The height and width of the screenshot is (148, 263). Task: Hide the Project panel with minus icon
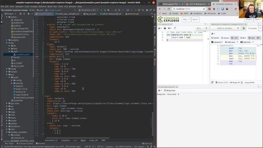[32, 14]
